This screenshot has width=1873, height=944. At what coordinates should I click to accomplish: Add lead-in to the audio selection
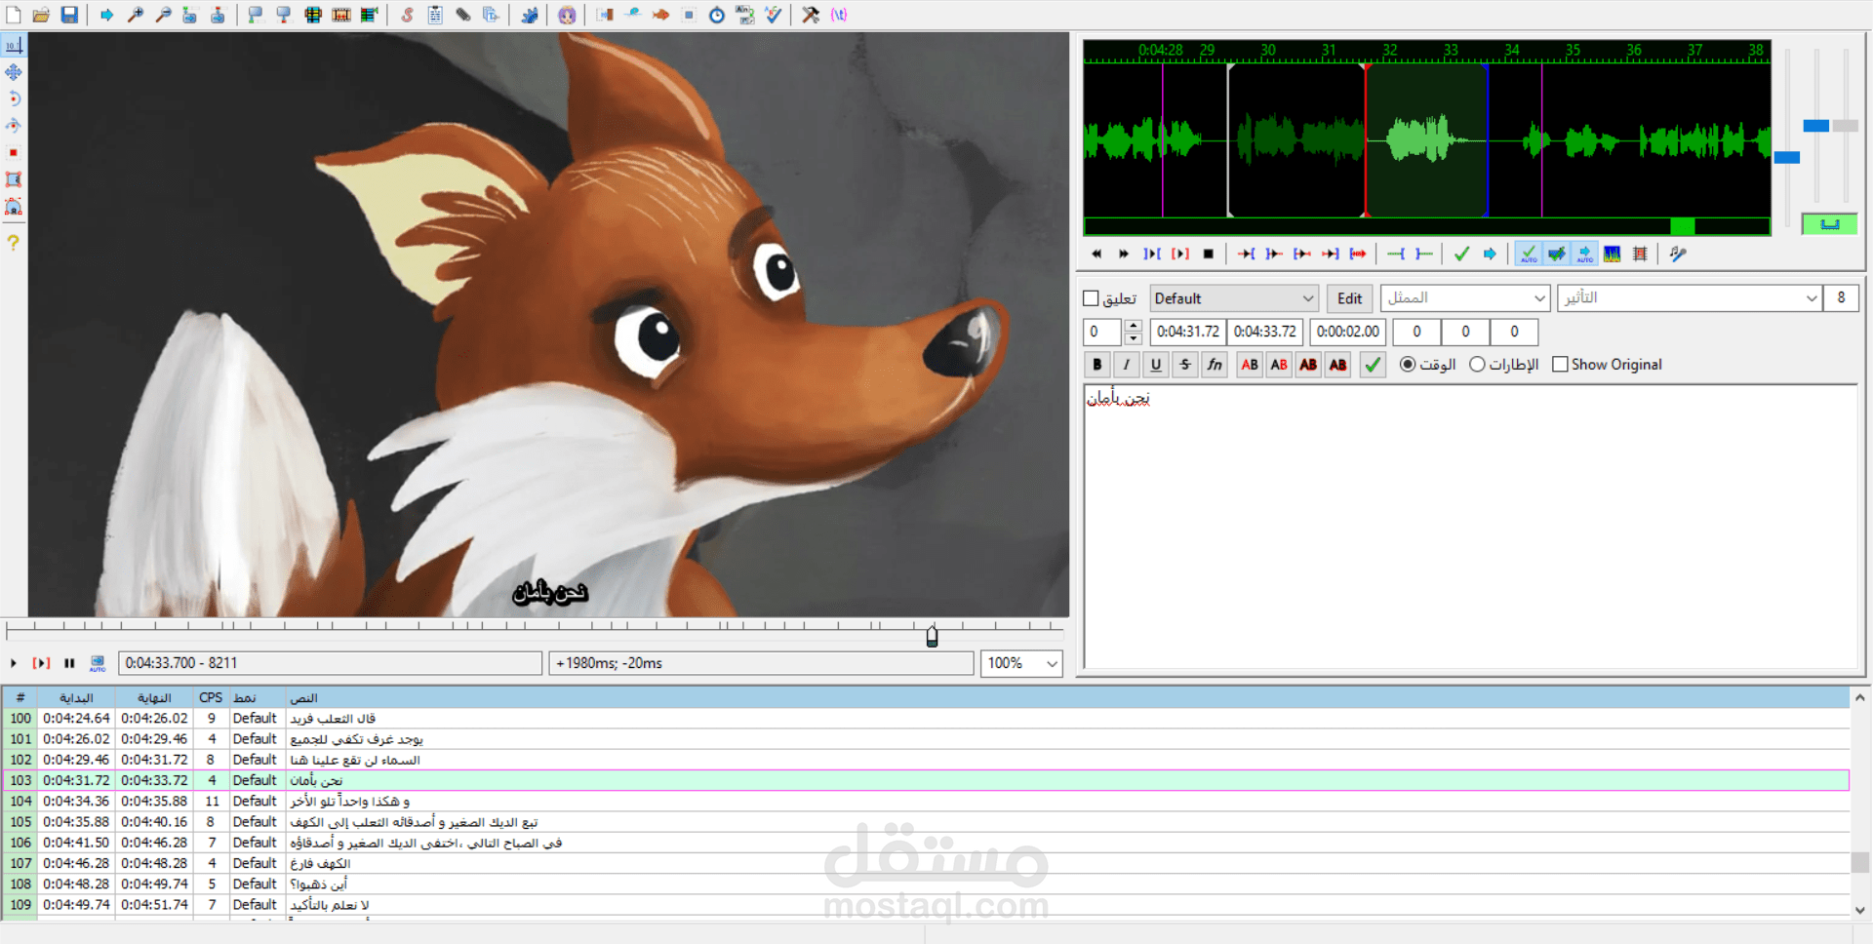[1396, 254]
